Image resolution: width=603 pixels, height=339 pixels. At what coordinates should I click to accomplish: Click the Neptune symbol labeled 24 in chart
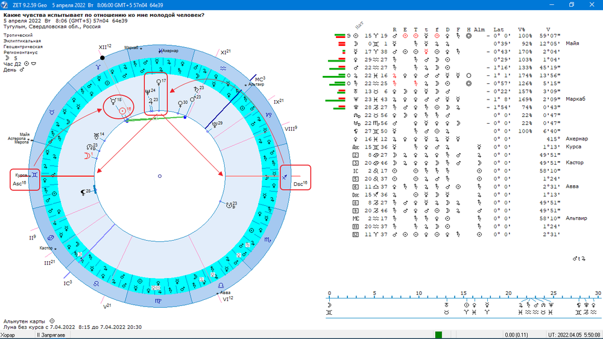click(148, 92)
